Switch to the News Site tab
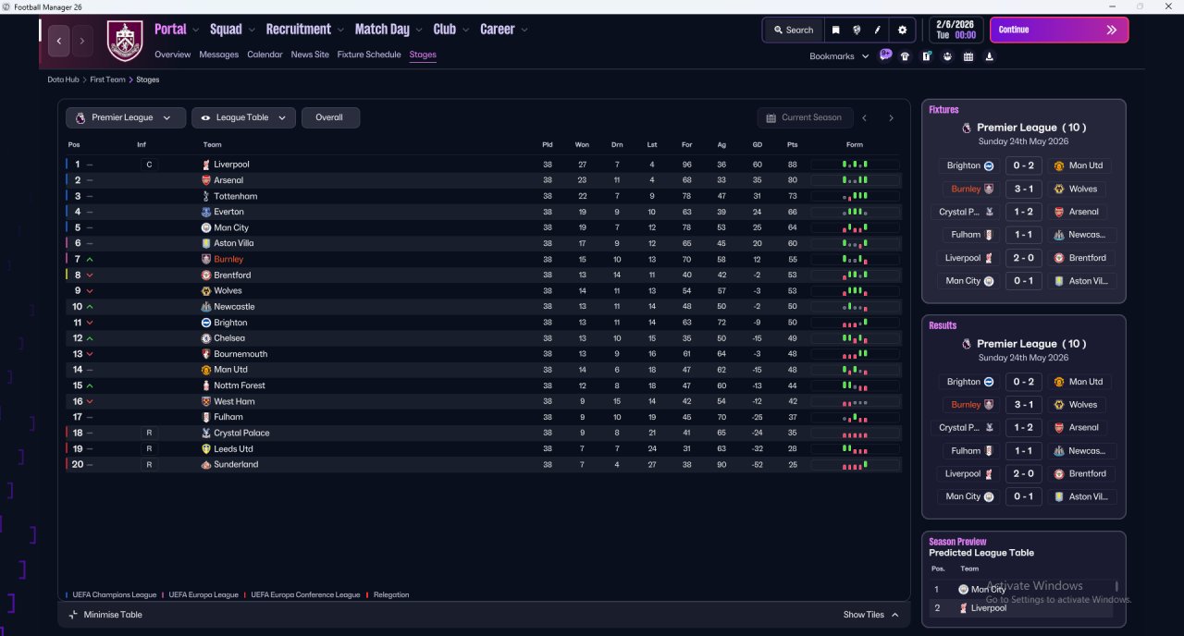Viewport: 1184px width, 636px height. 310,55
